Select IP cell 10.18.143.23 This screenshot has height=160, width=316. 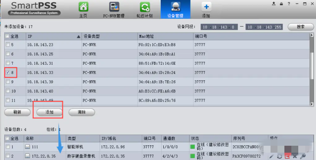click(40, 45)
